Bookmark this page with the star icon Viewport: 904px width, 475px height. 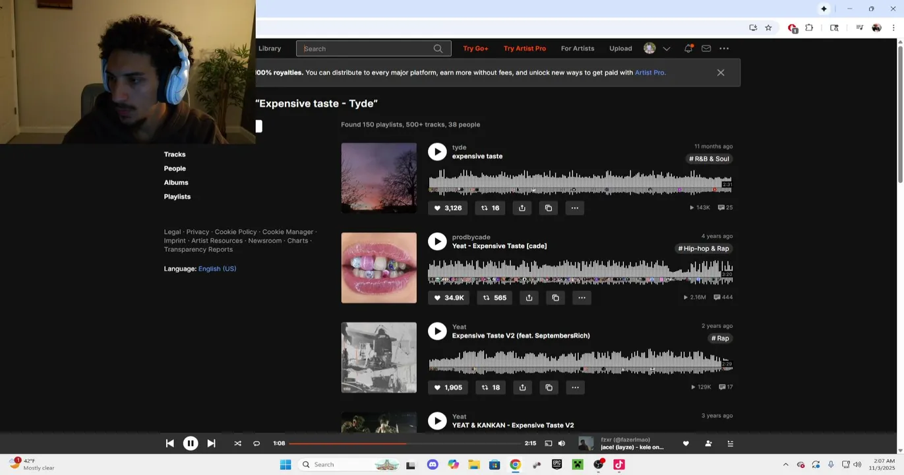click(768, 28)
